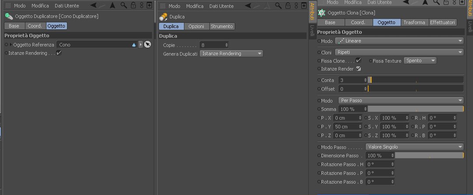Switch to the Opzioni tab
The height and width of the screenshot is (195, 473).
pos(196,26)
